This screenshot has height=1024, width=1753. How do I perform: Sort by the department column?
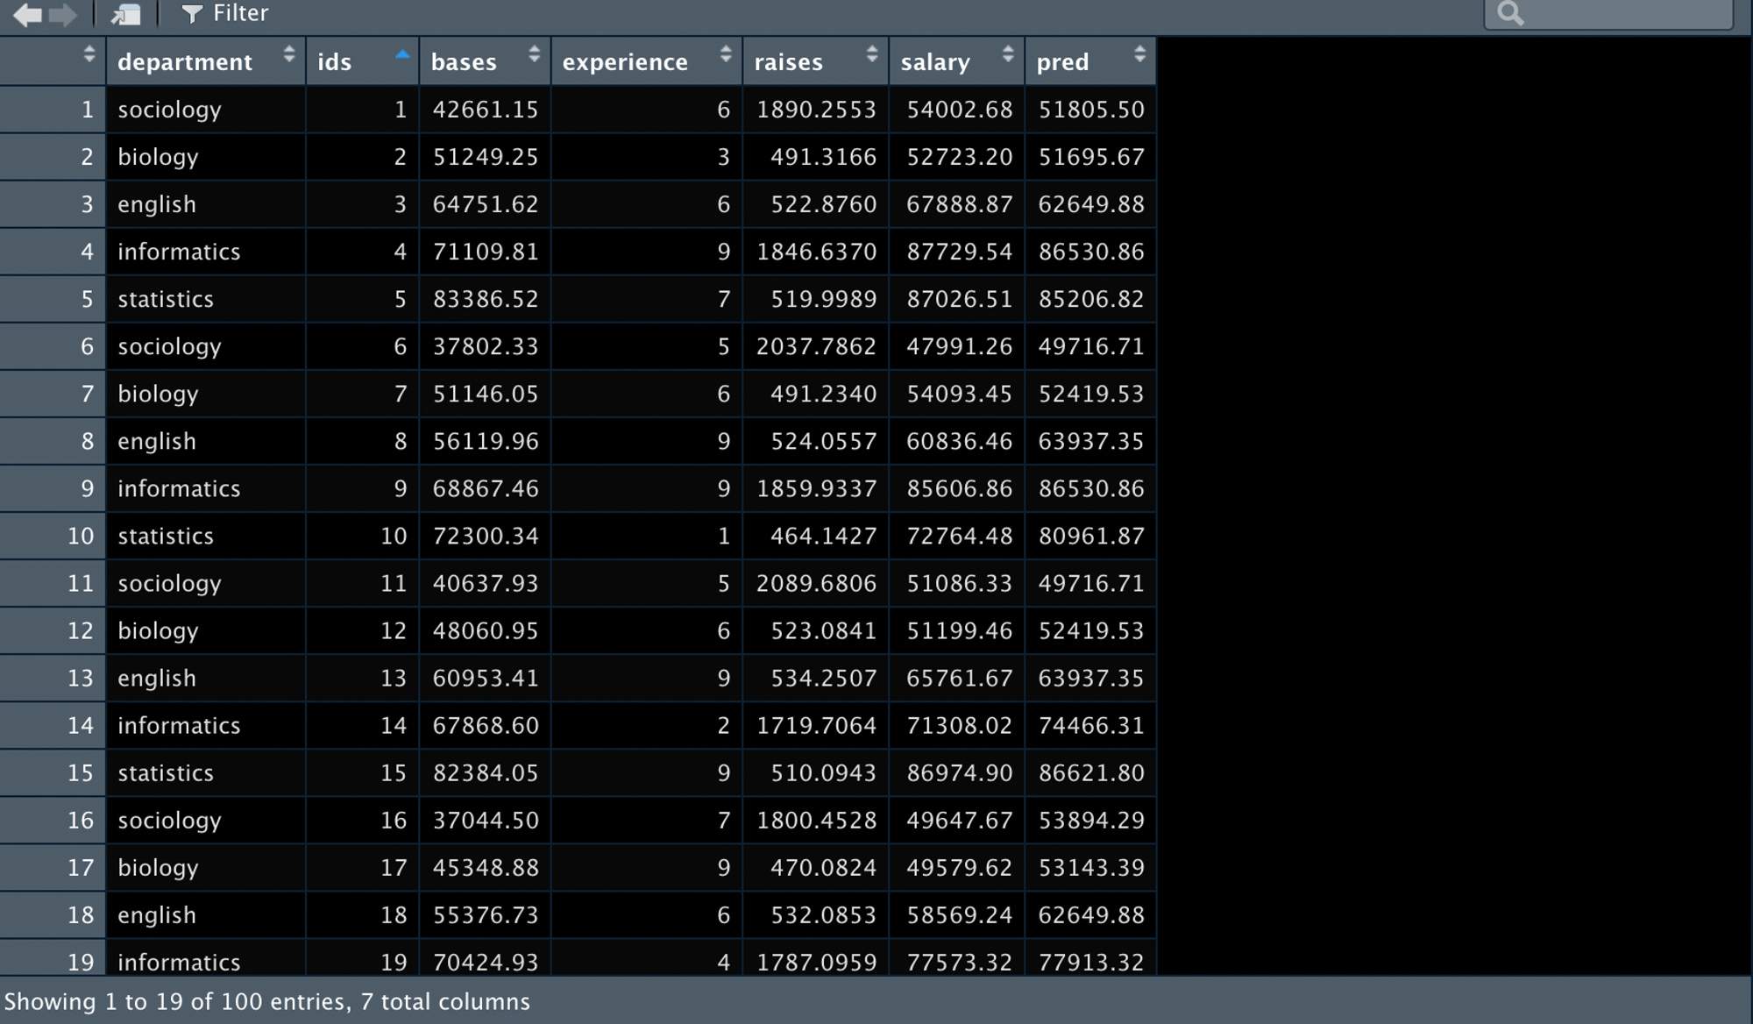pos(206,60)
